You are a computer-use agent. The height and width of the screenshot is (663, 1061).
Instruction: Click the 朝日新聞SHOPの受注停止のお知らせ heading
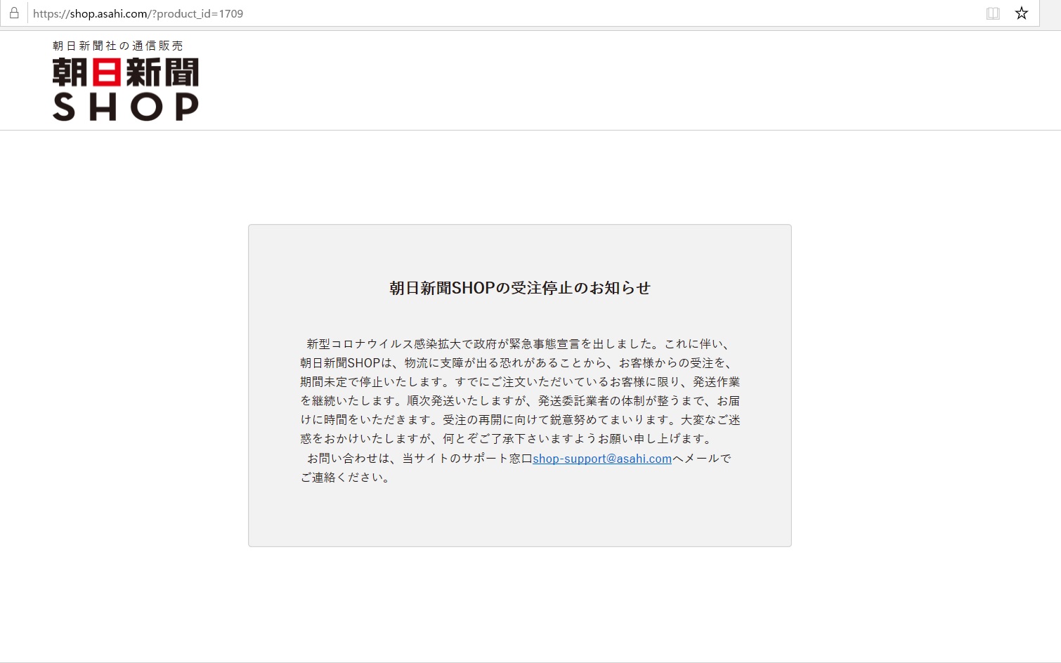click(520, 288)
